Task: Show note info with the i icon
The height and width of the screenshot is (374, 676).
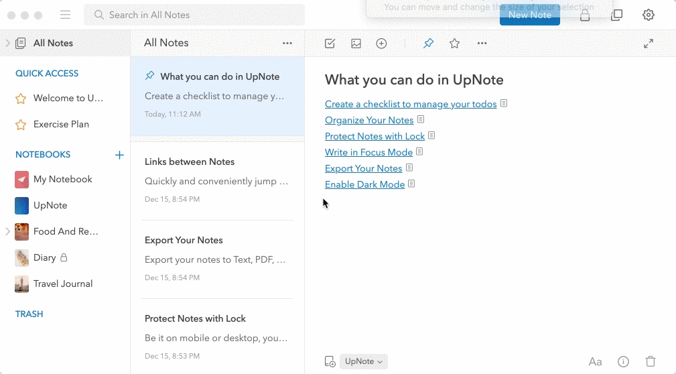Action: click(x=623, y=361)
